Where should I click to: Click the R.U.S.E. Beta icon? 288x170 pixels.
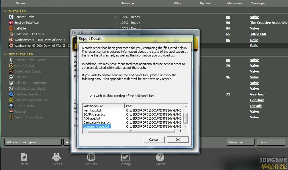[x=11, y=106]
